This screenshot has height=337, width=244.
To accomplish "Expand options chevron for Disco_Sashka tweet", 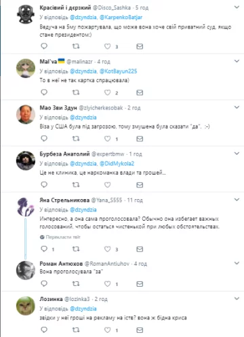I will coord(237,7).
